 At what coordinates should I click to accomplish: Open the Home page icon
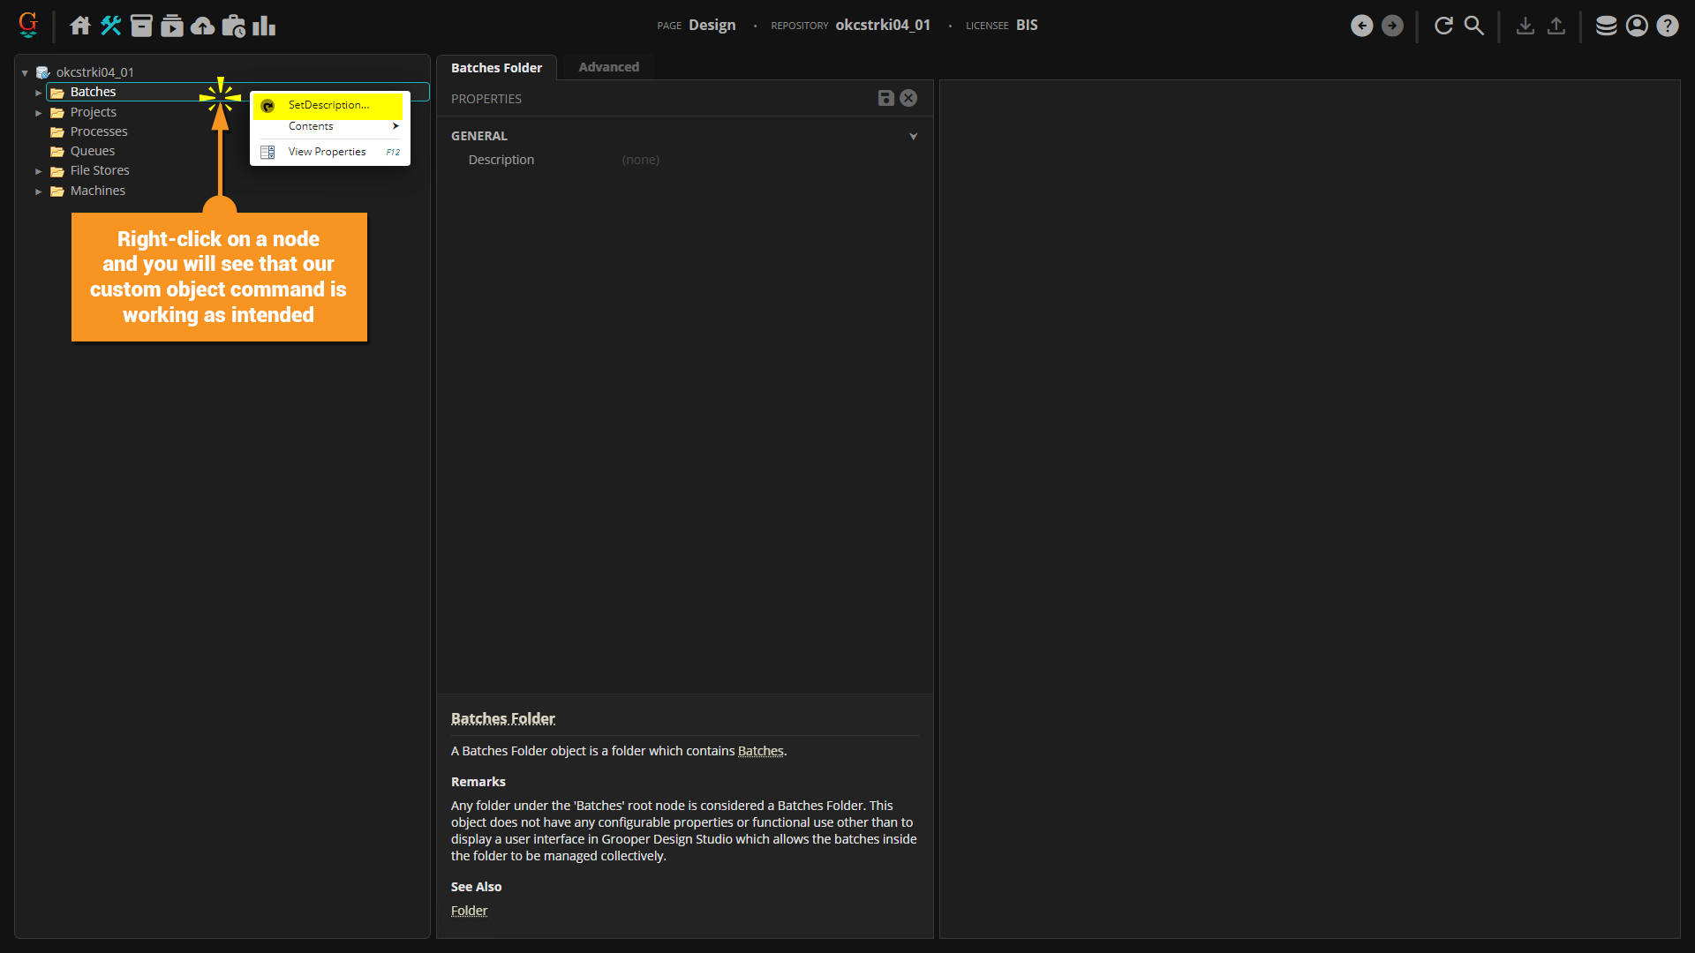(80, 26)
